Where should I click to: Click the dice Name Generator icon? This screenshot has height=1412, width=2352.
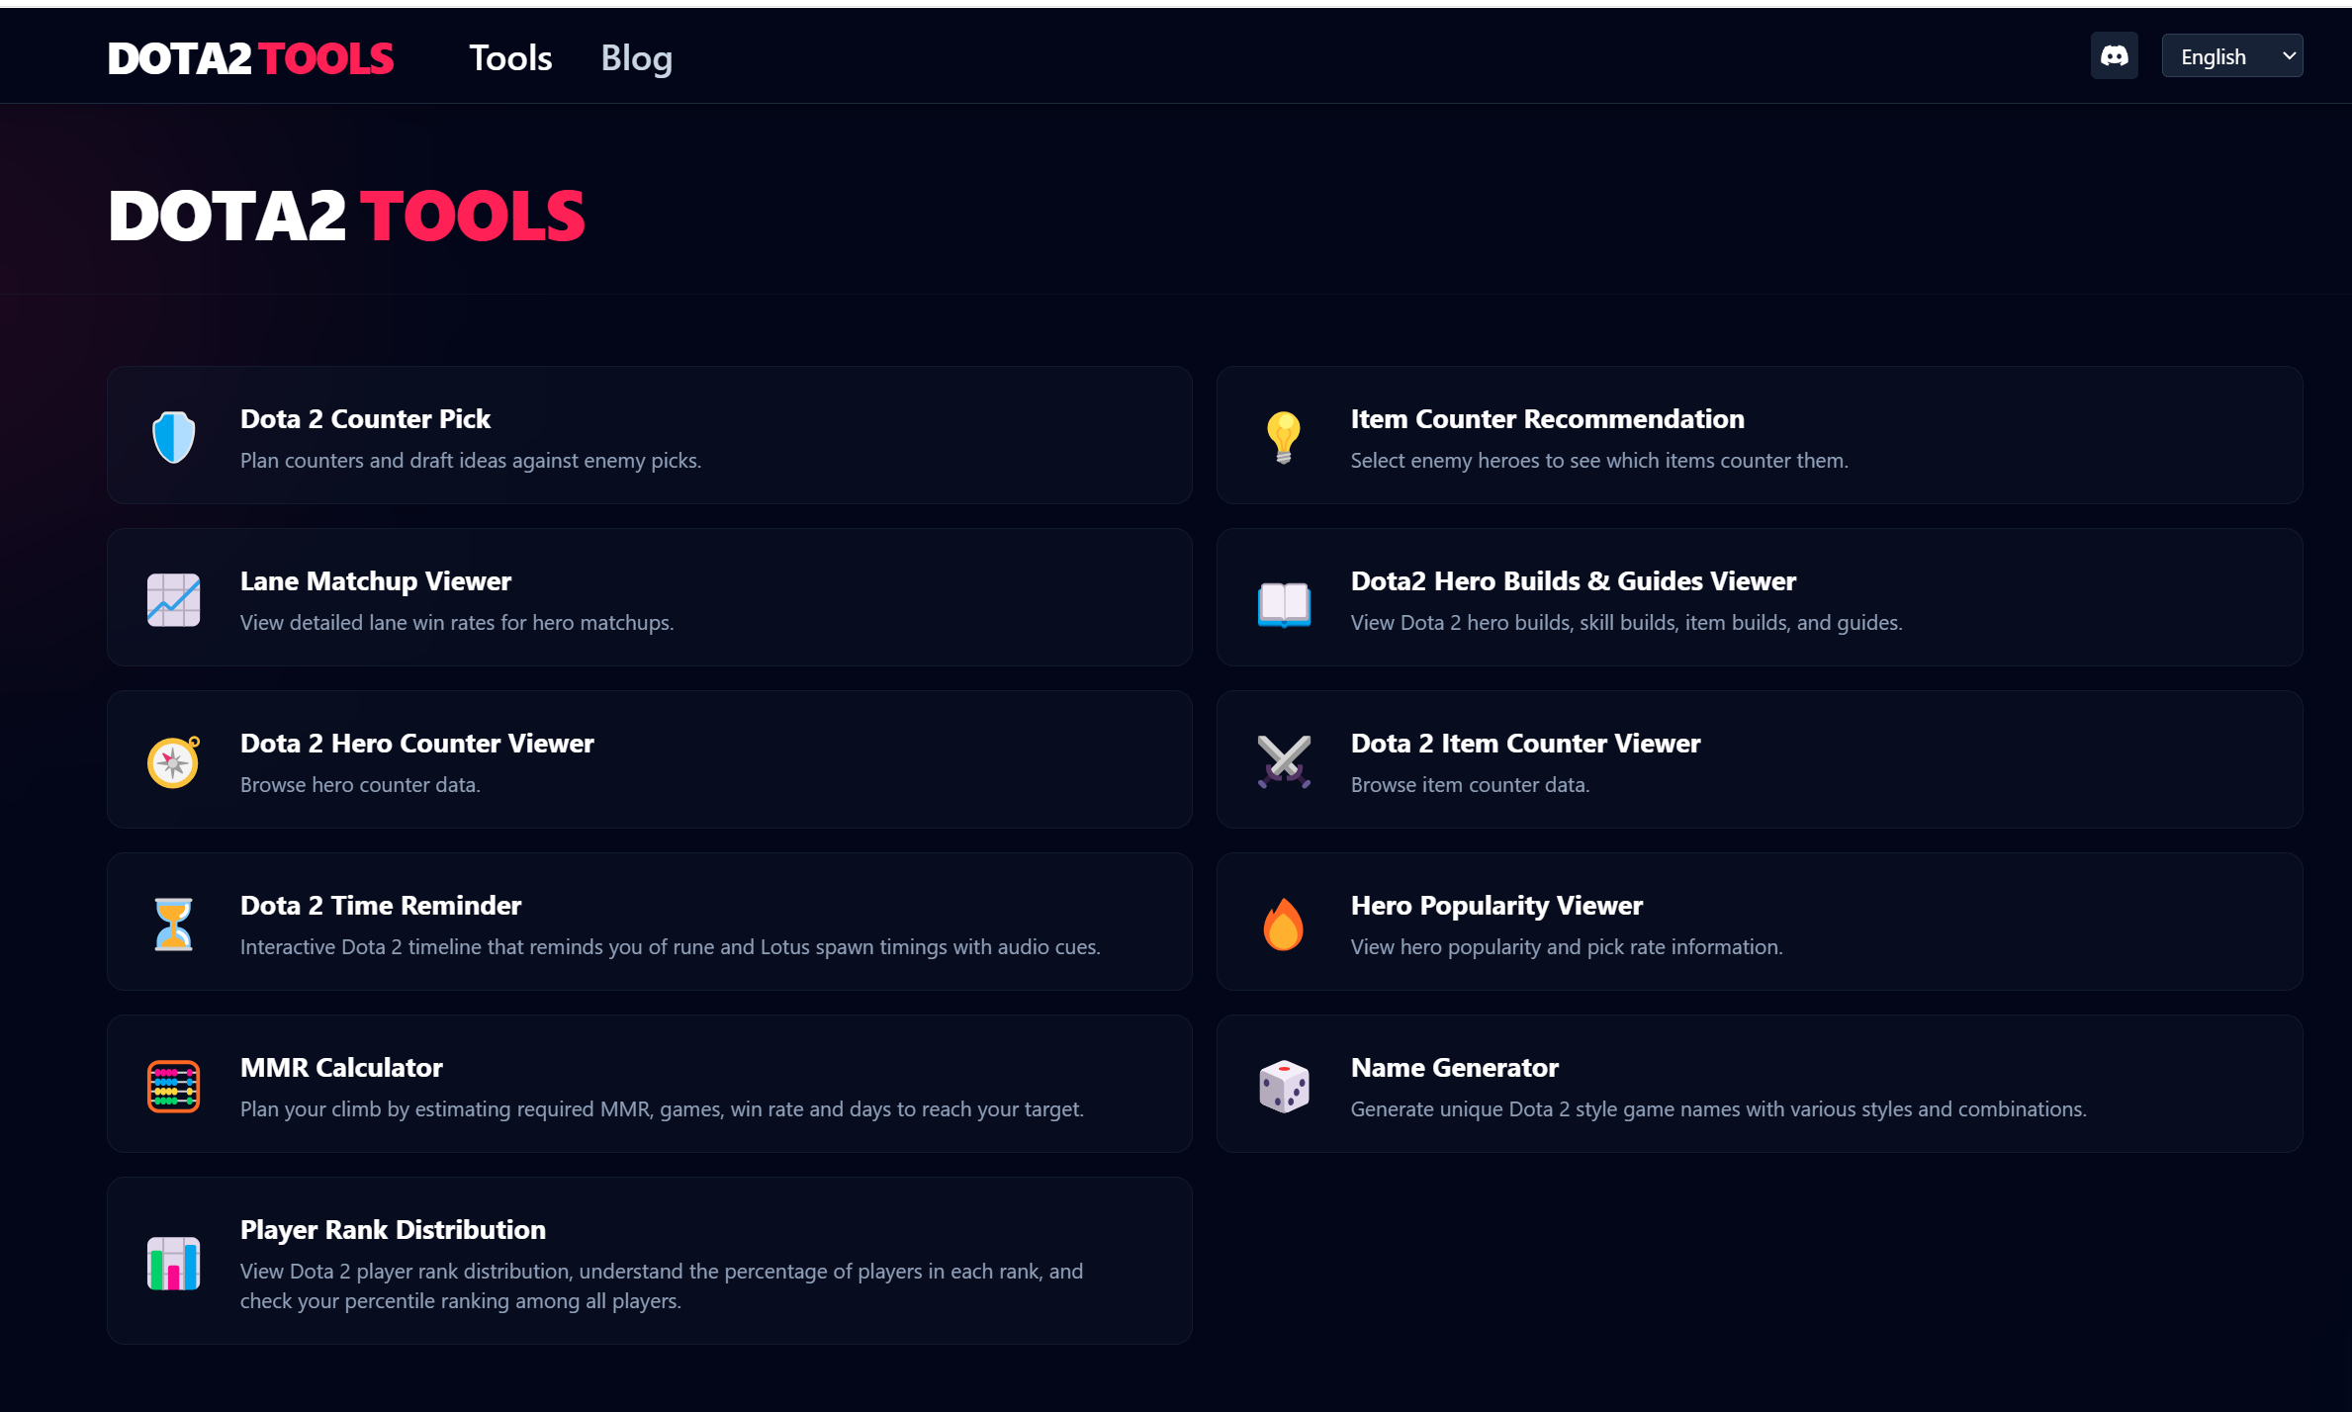click(1284, 1086)
